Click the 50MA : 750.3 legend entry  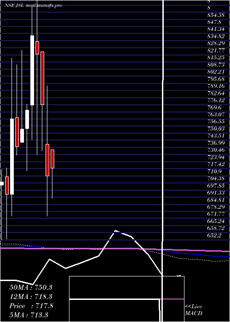[31, 287]
